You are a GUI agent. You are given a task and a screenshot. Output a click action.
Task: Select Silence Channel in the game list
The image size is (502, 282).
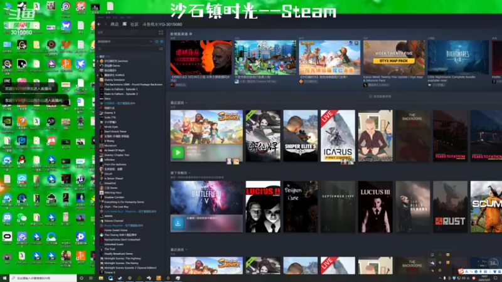(114, 221)
